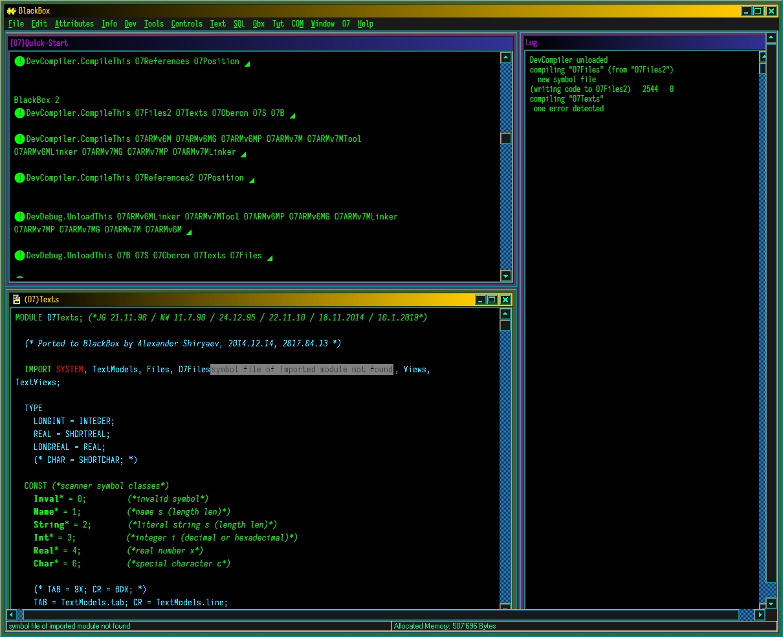Run the CompileThis O7References O7Position commander
Screen dimensions: 783x637
pos(19,61)
